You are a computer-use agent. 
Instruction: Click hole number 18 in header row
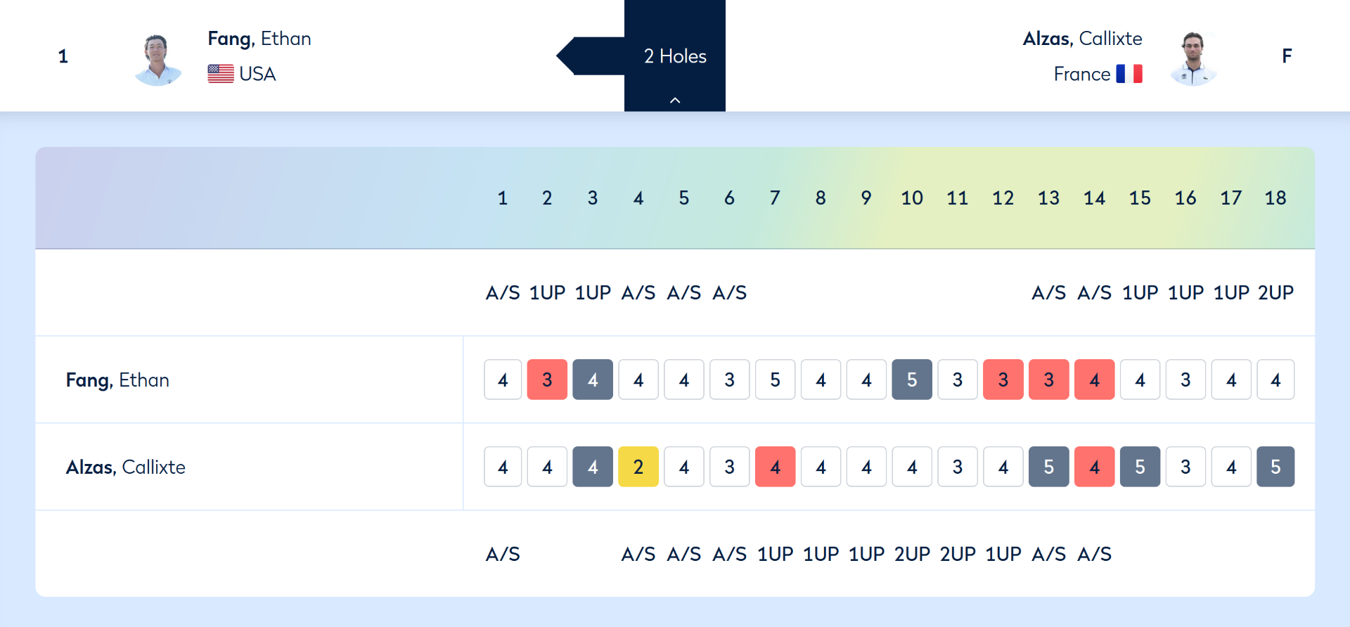click(x=1275, y=198)
